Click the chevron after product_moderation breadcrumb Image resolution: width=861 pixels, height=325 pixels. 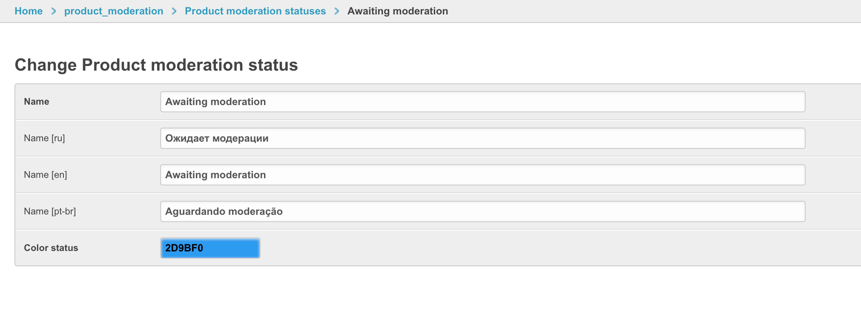[x=174, y=11]
